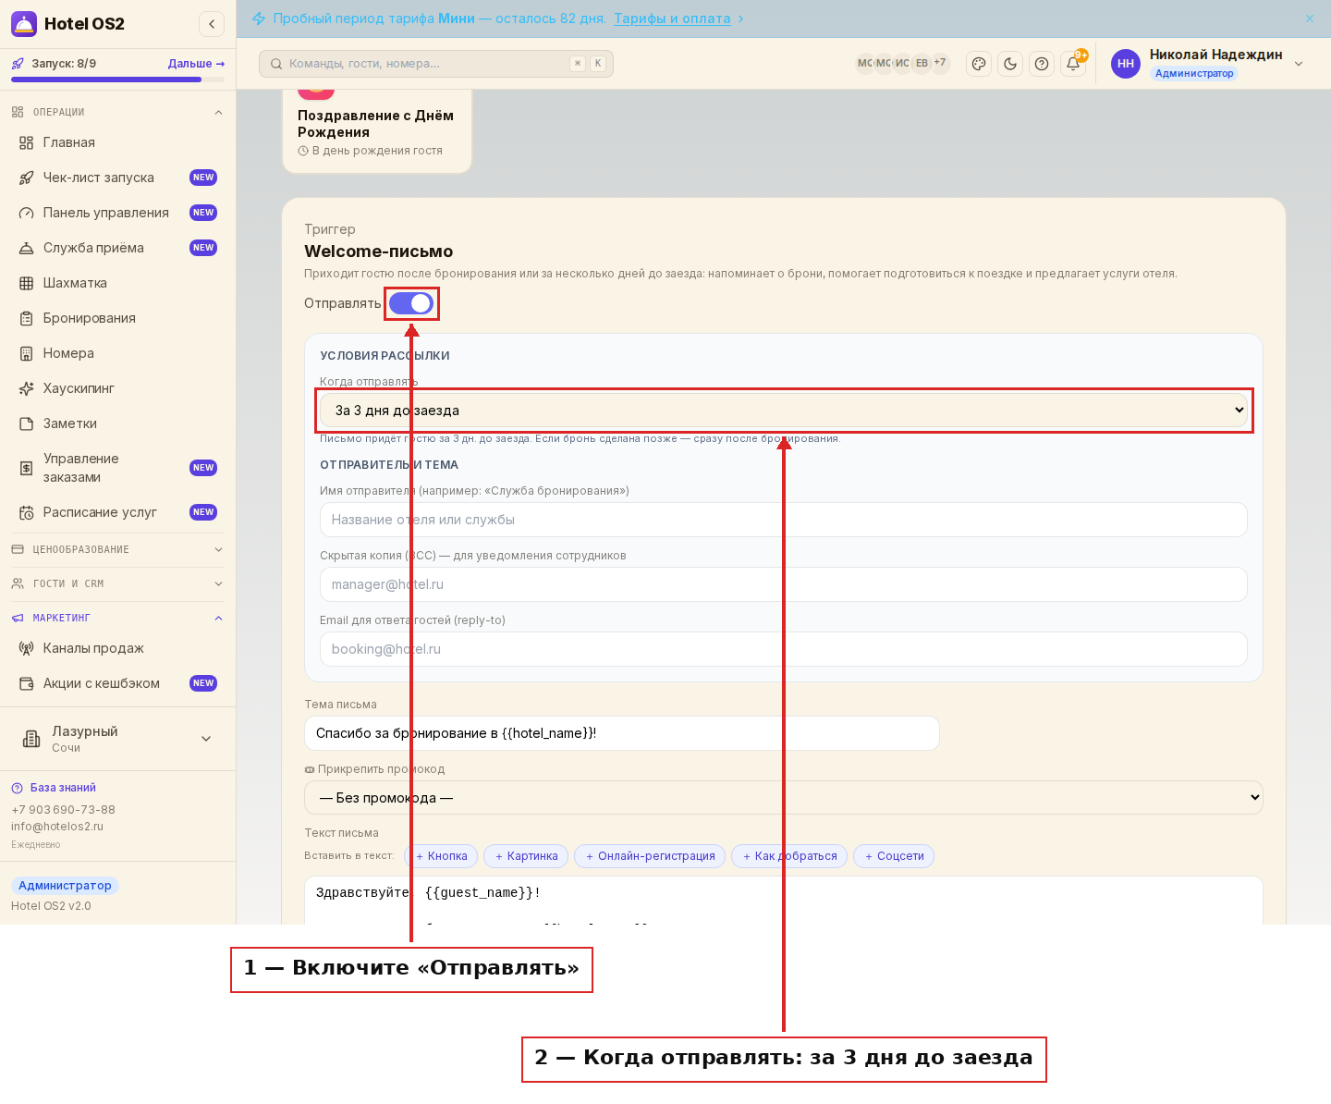Open the user menu for Николай Надеждин
This screenshot has width=1331, height=1104.
click(x=1207, y=63)
